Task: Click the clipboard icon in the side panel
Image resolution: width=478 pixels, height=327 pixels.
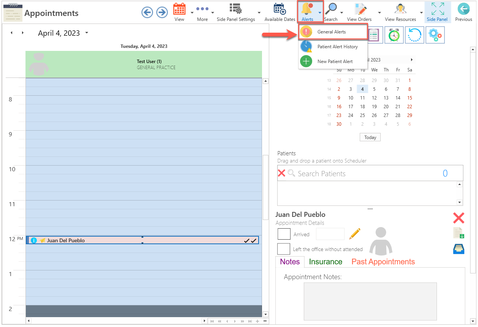Action: click(x=373, y=35)
